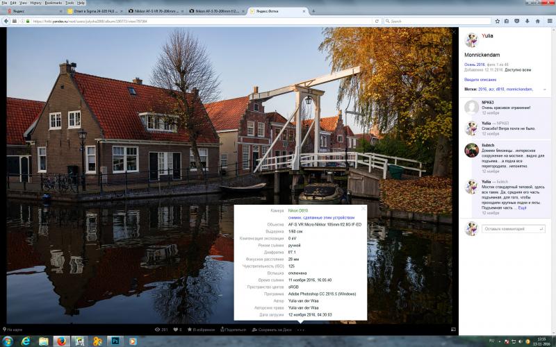Open the Edit menu

13,3
